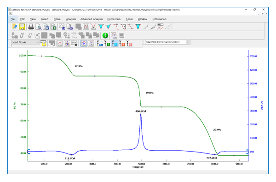Screen dimensions: 276x182
Task: Click the red M curve analysis icon
Action: pyautogui.click(x=86, y=27)
